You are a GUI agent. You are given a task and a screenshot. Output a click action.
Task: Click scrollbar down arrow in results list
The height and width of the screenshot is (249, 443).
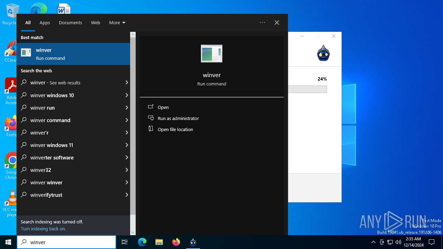[x=133, y=232]
